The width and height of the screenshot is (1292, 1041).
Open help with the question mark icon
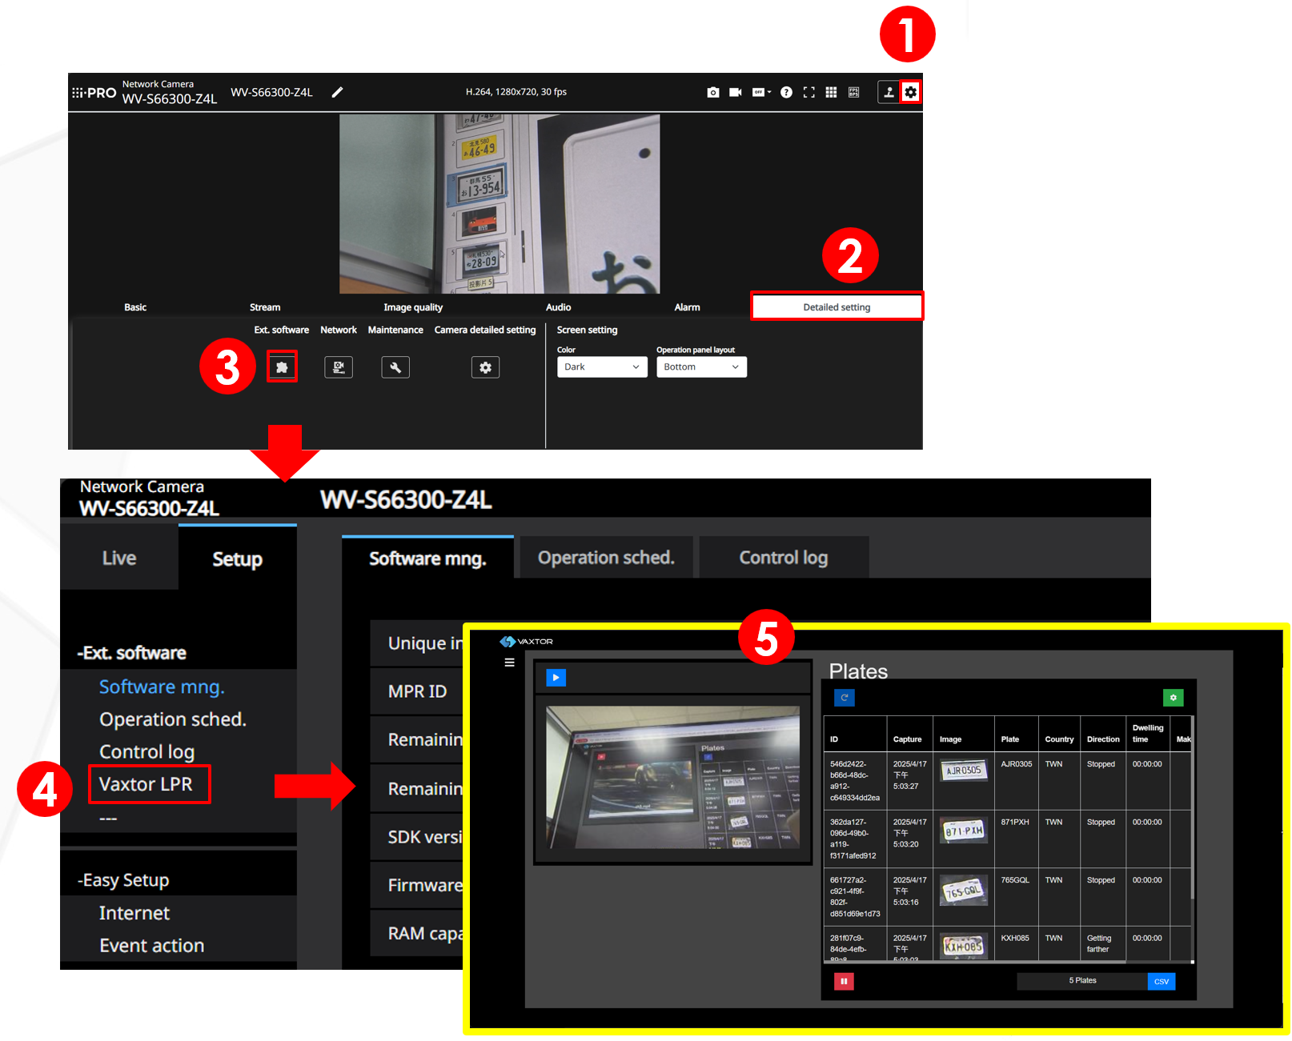pos(786,93)
